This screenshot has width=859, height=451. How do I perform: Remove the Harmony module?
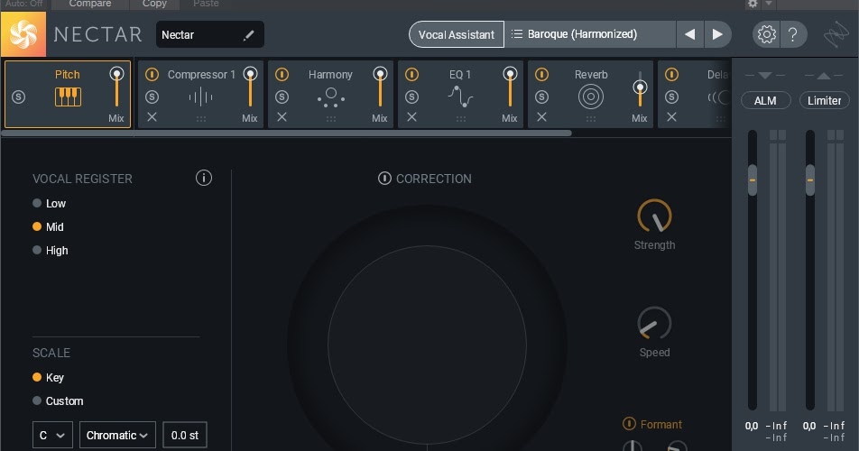click(282, 116)
